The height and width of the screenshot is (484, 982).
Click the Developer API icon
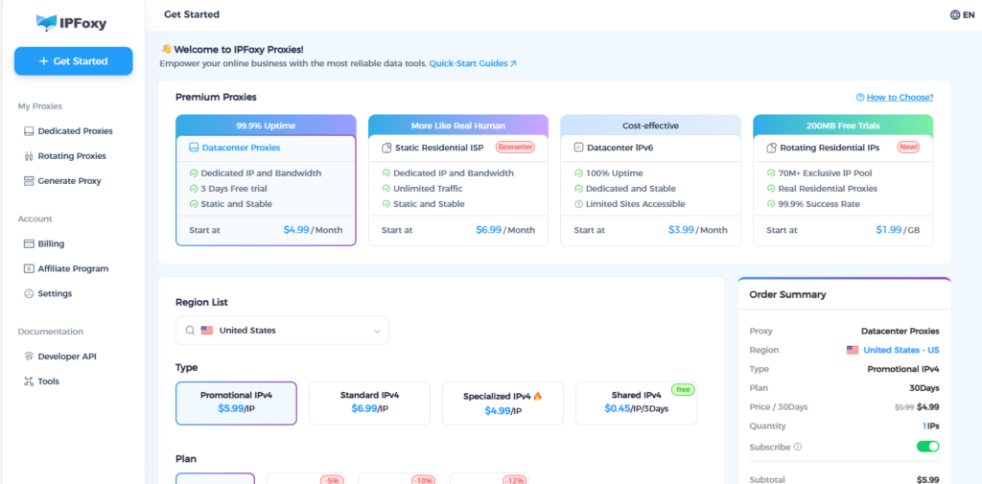click(x=29, y=357)
